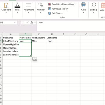Click cell B2 containing John
105x105 pixels.
pyautogui.click(x=25, y=41)
